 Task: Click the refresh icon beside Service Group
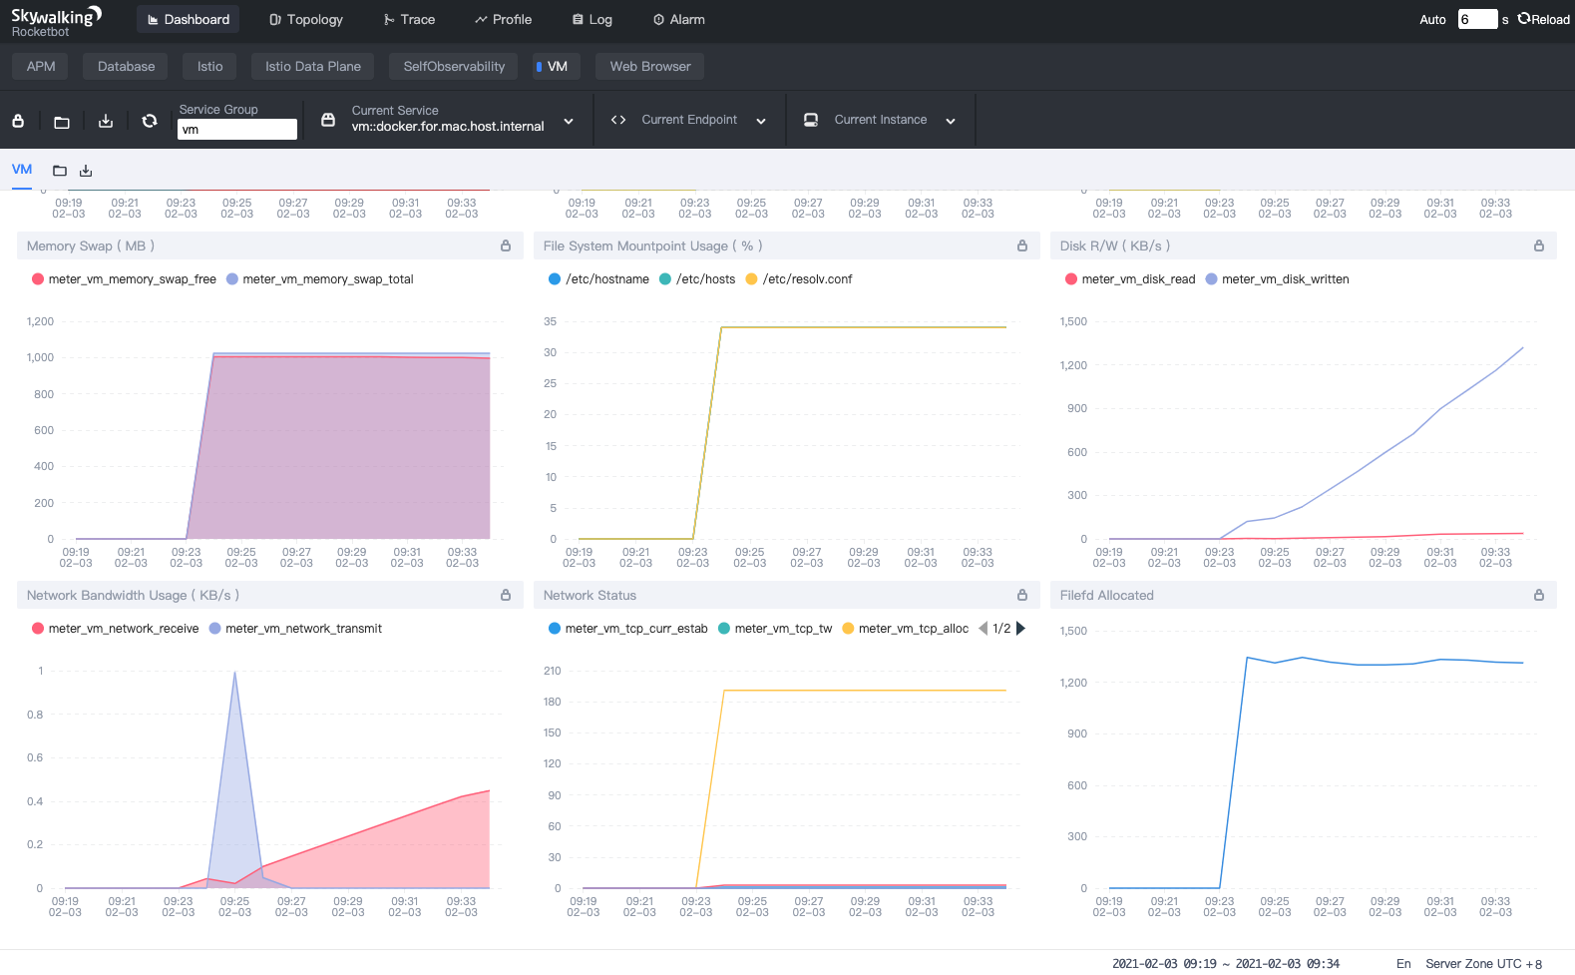(x=150, y=121)
